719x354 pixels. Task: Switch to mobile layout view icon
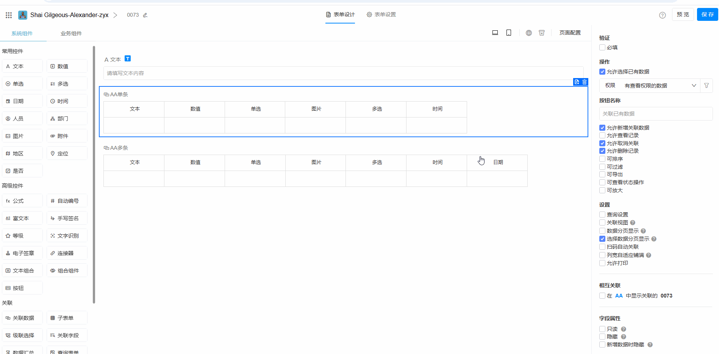click(x=509, y=33)
